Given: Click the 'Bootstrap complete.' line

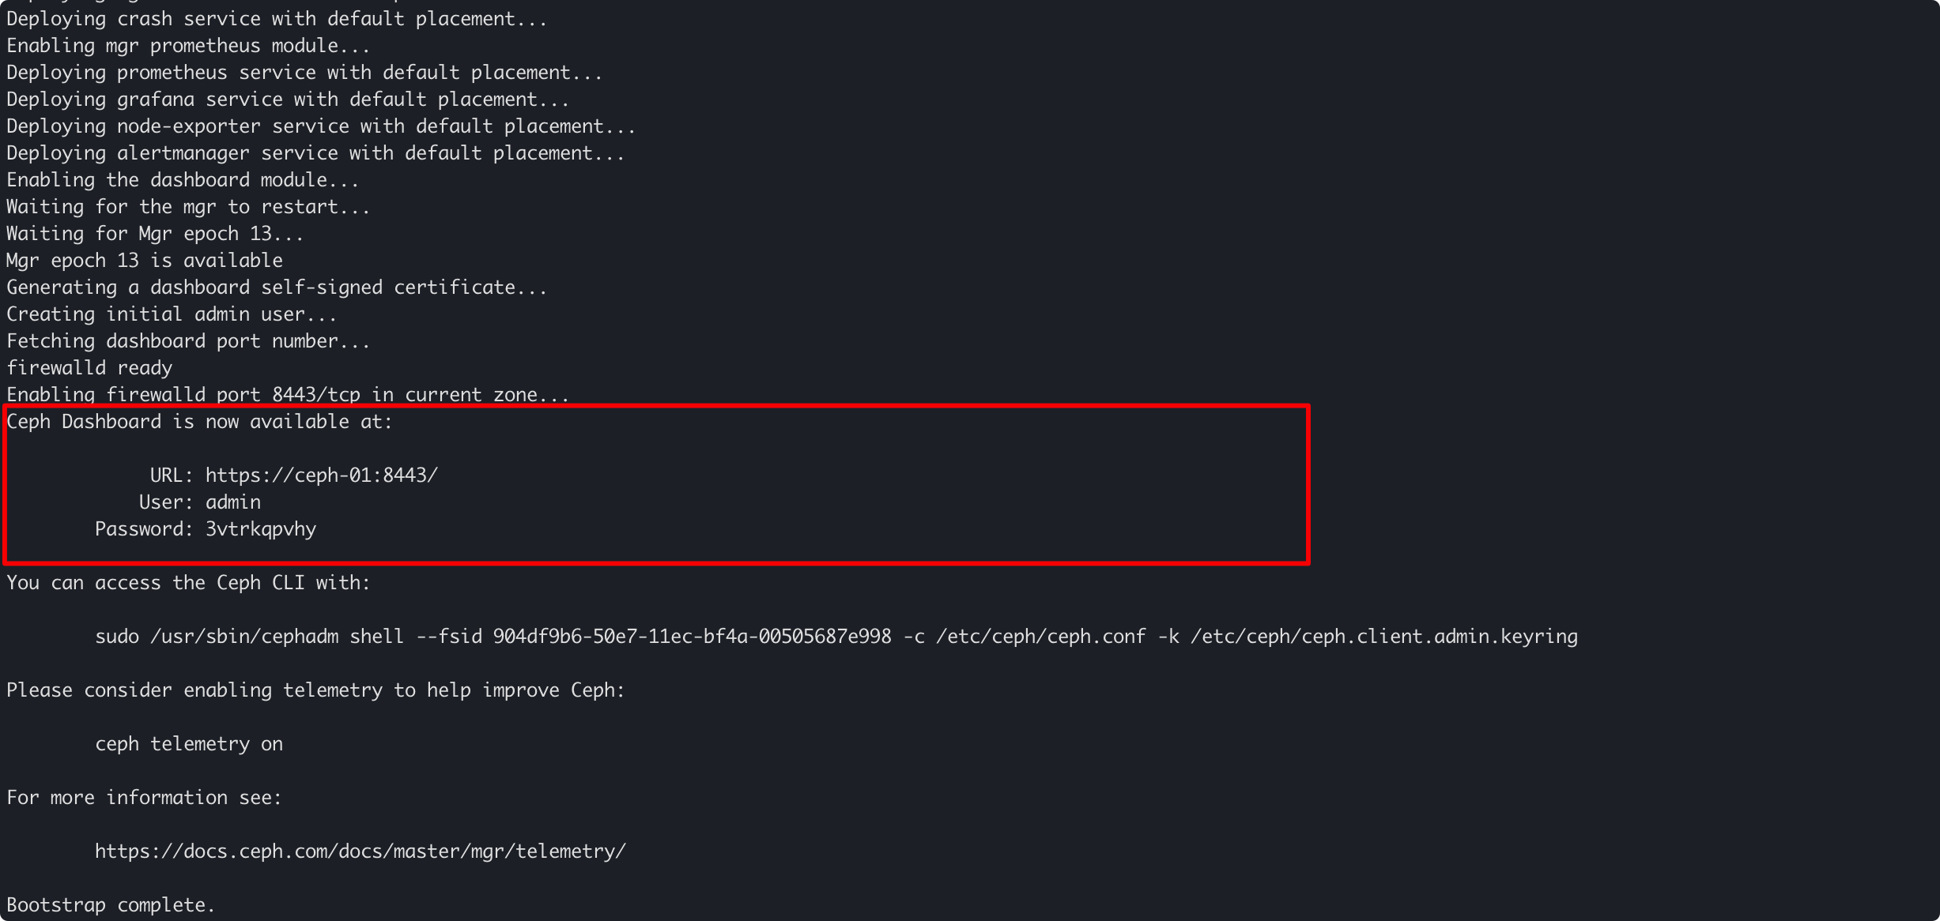Looking at the screenshot, I should point(111,905).
